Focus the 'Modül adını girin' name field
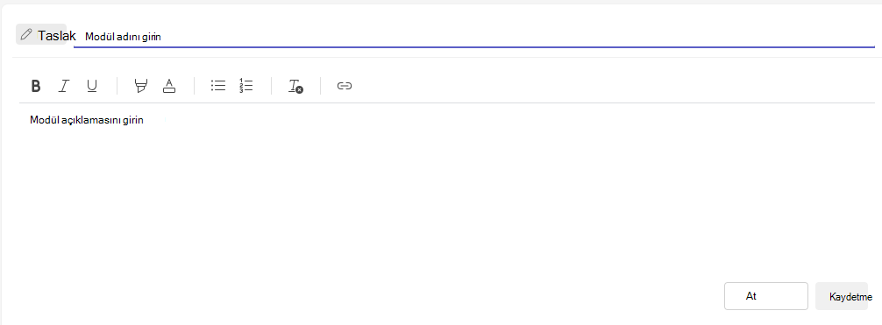The width and height of the screenshot is (882, 325). (x=474, y=37)
